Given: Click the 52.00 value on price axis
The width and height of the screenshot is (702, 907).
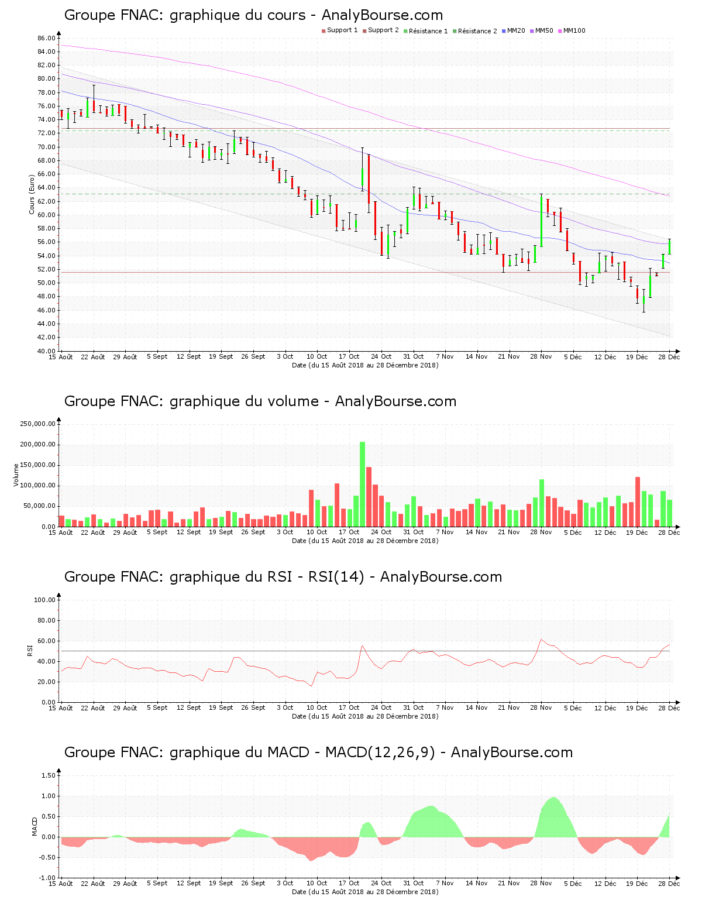Looking at the screenshot, I should point(46,269).
